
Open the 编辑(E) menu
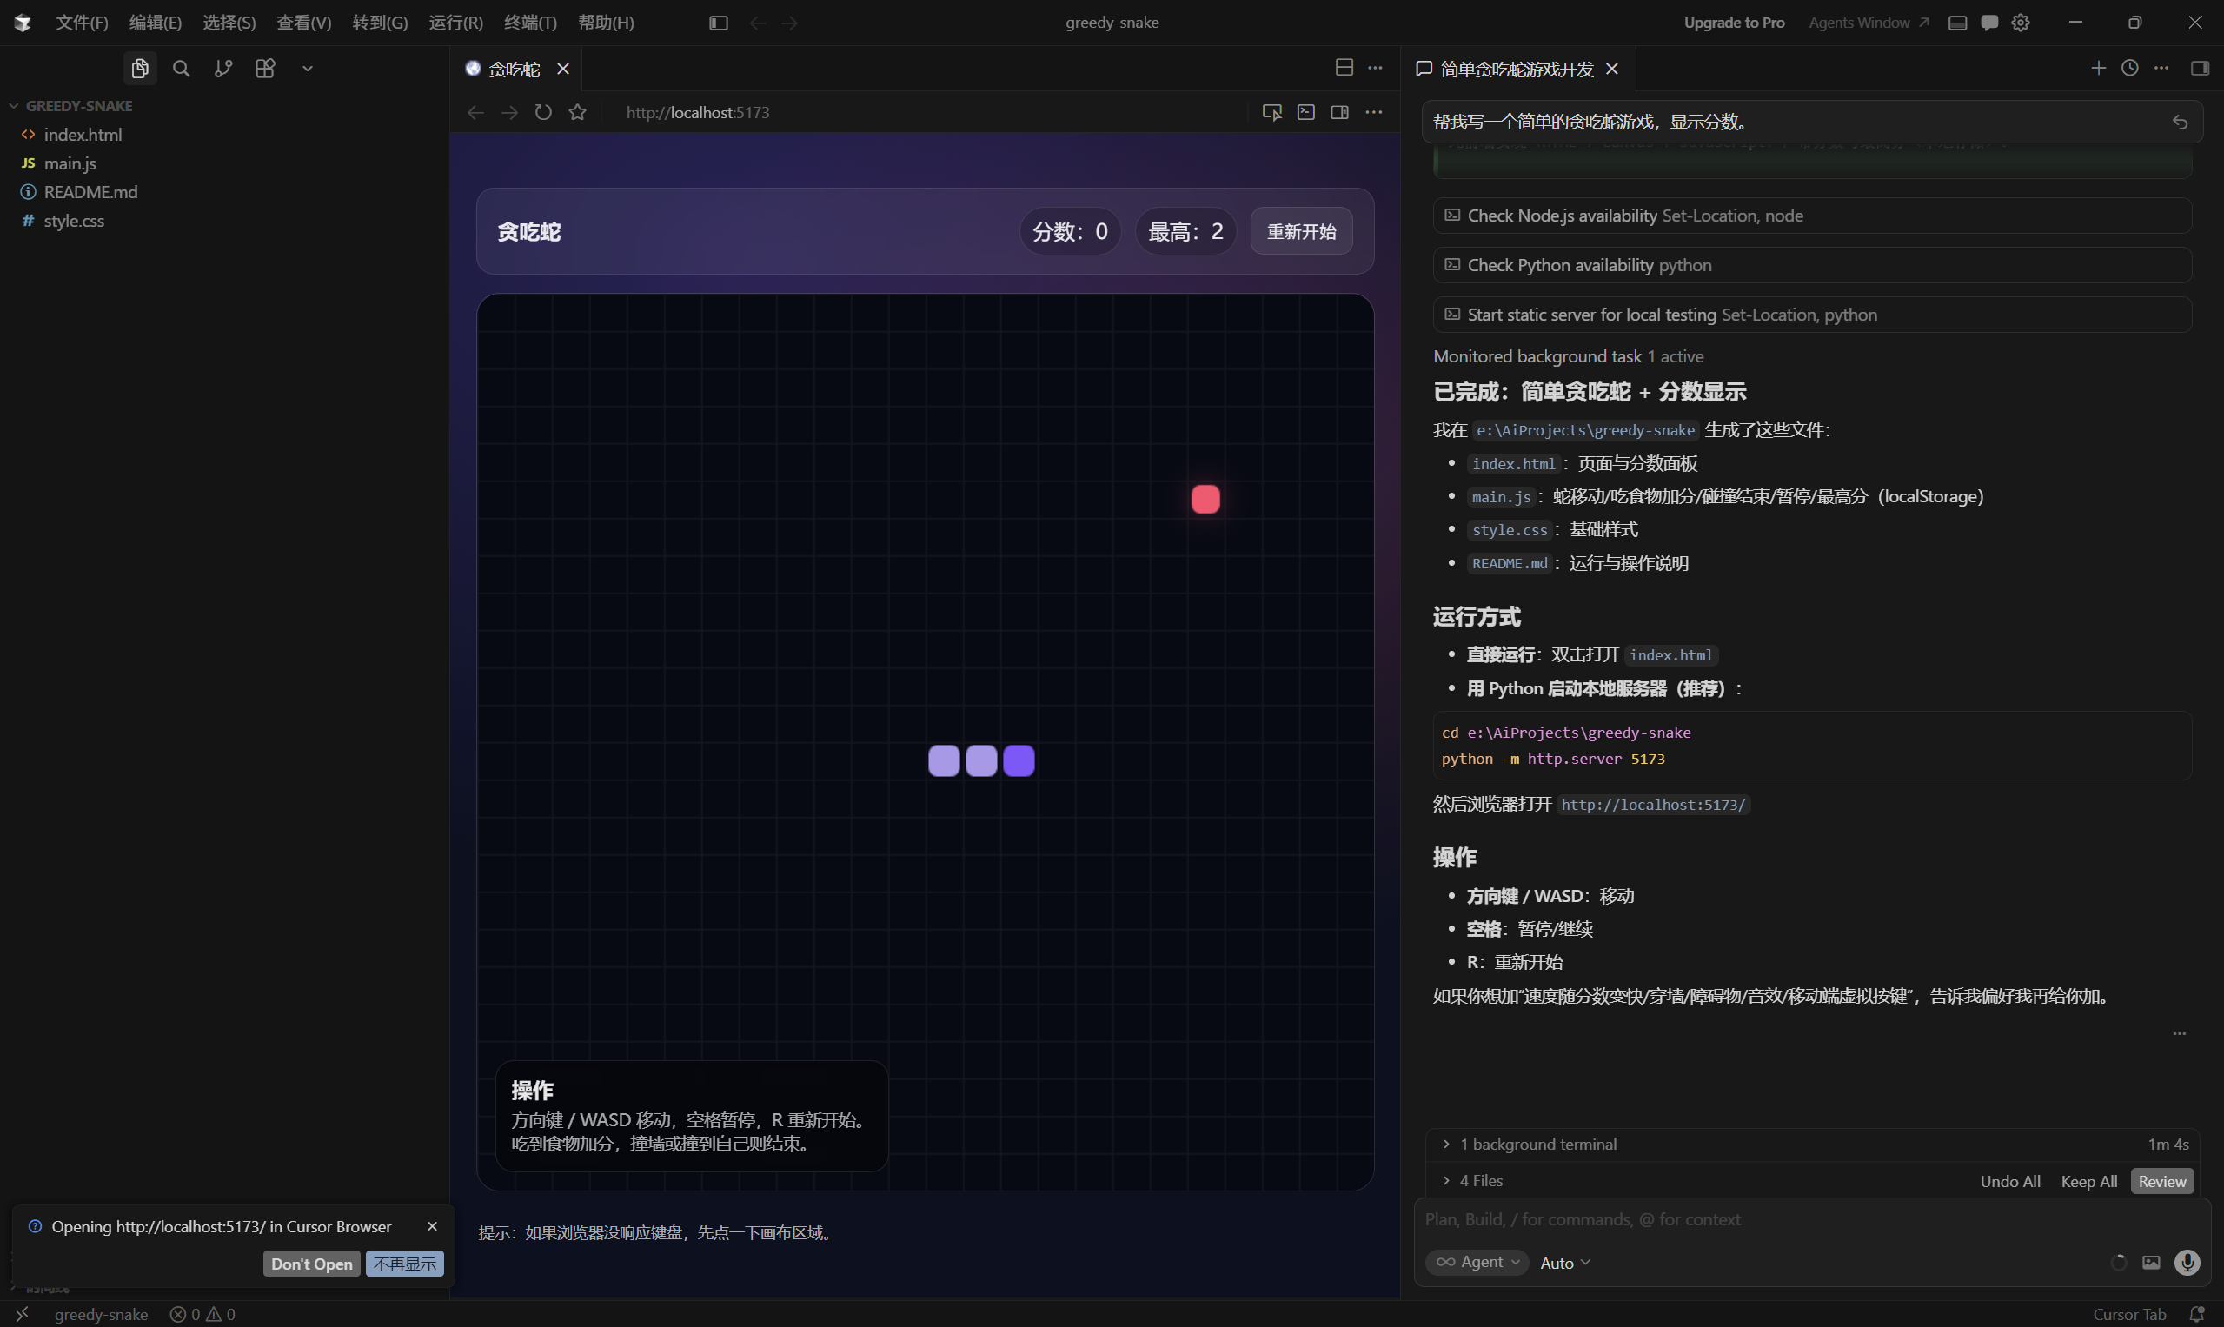pos(156,23)
